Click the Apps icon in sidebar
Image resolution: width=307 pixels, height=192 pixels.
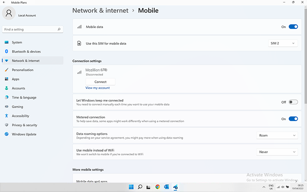pyautogui.click(x=7, y=79)
